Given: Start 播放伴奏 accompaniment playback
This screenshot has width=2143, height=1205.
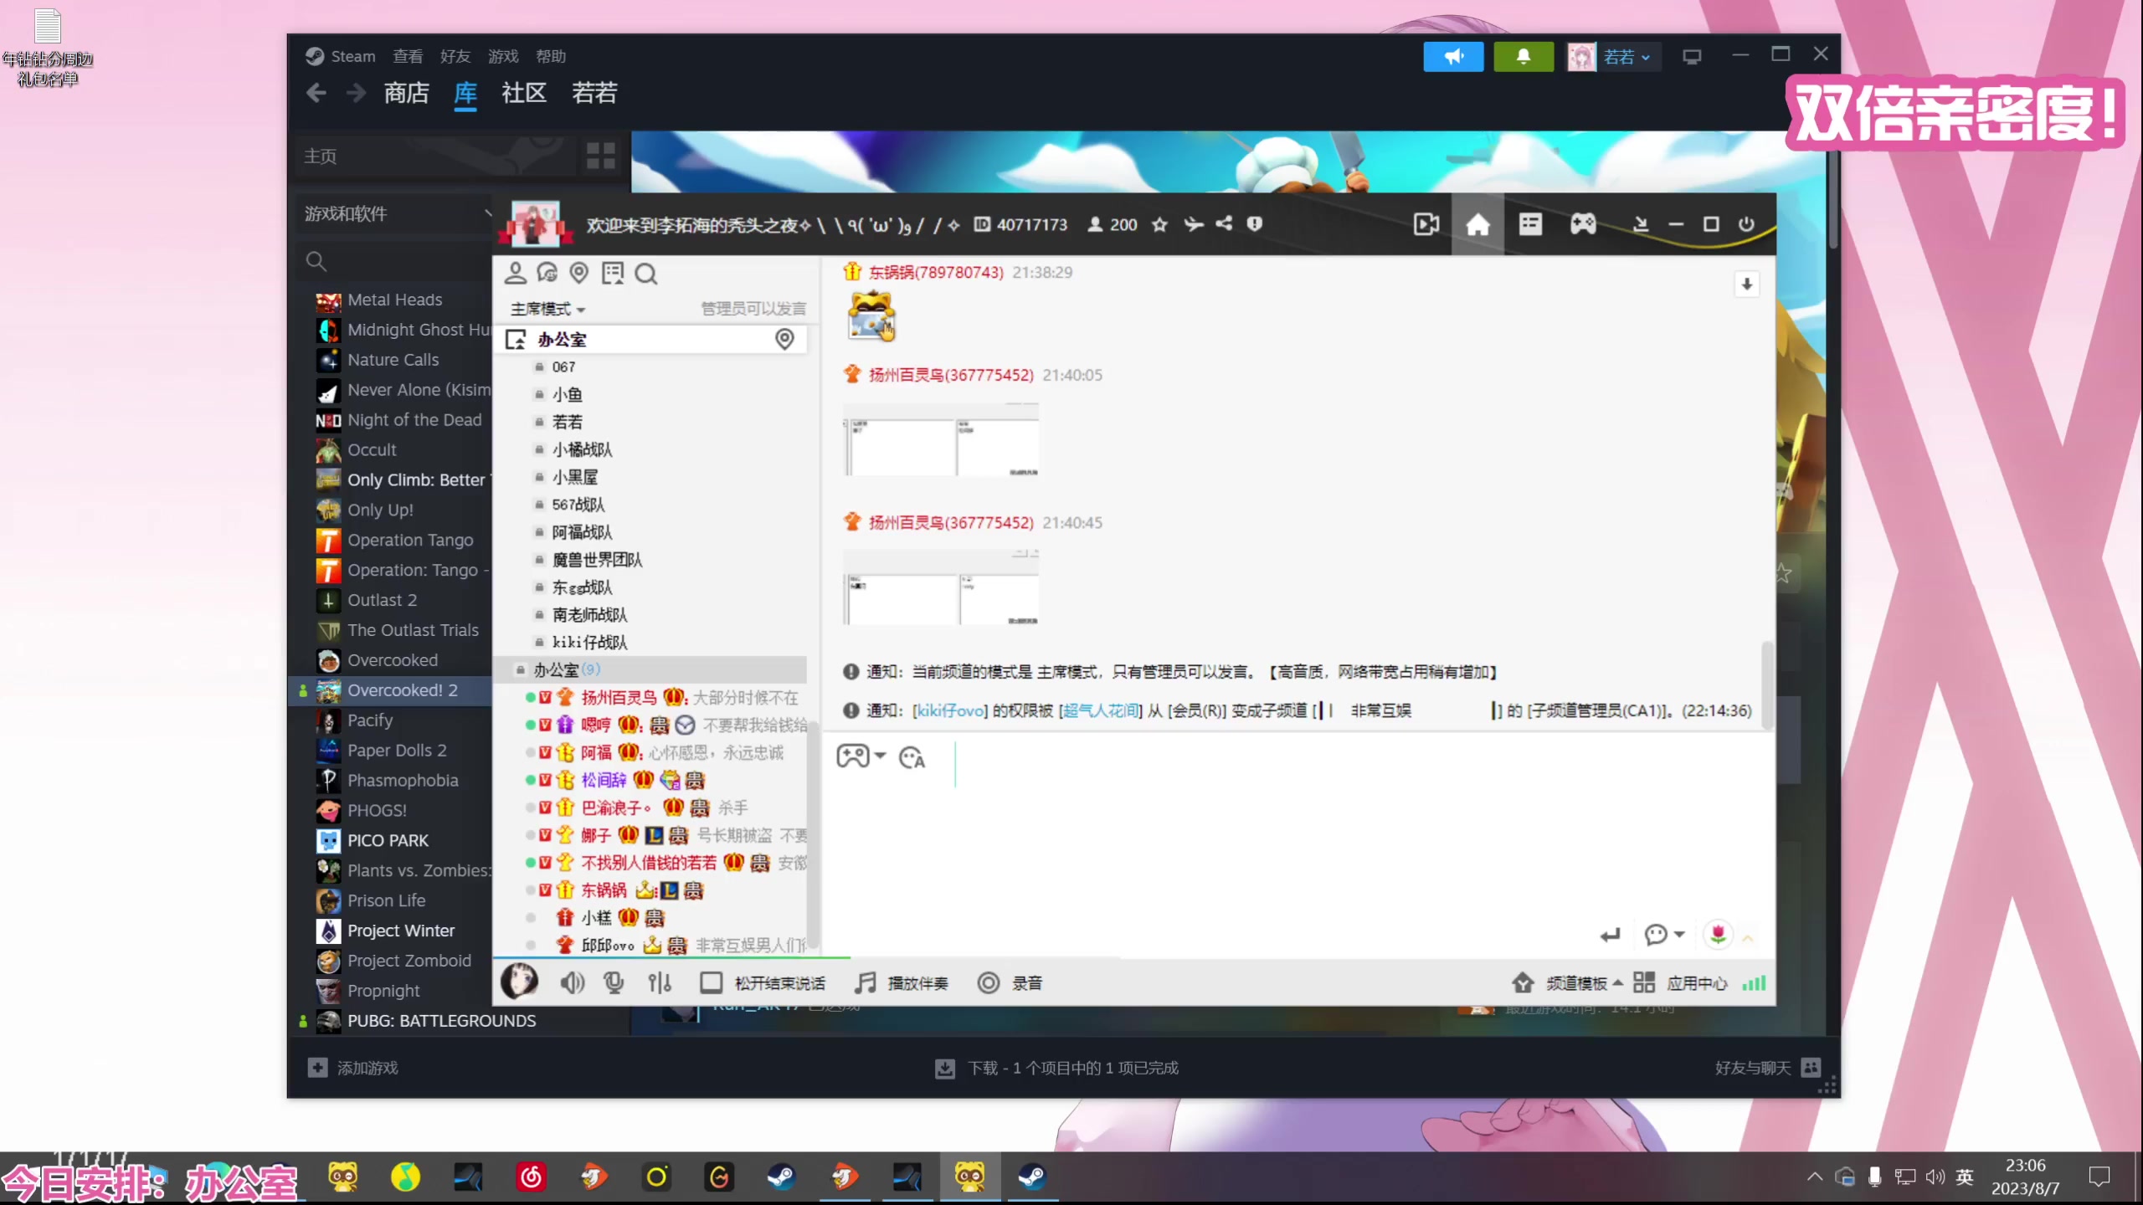Looking at the screenshot, I should (x=900, y=982).
